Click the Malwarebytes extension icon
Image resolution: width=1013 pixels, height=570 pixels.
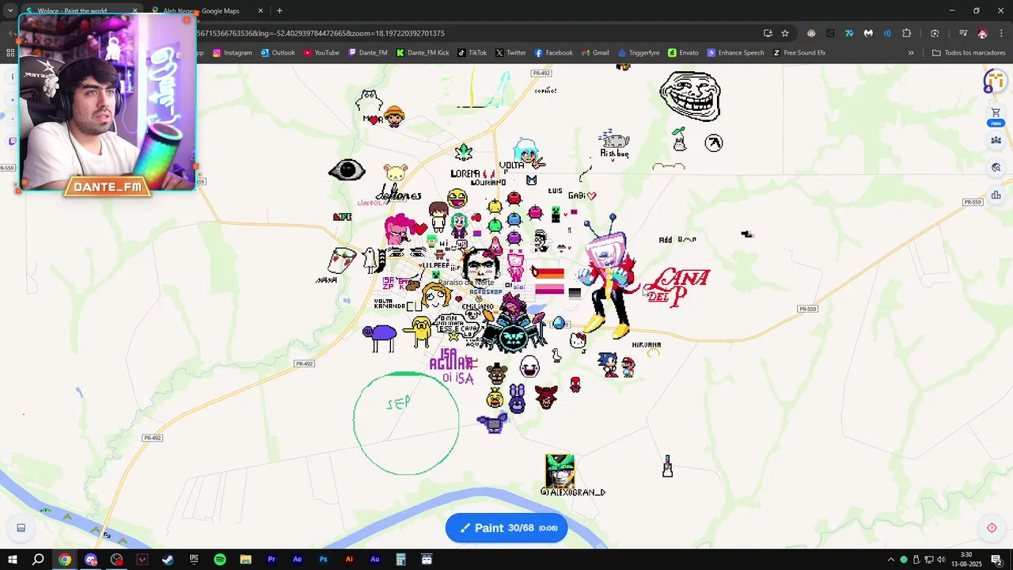pos(868,33)
